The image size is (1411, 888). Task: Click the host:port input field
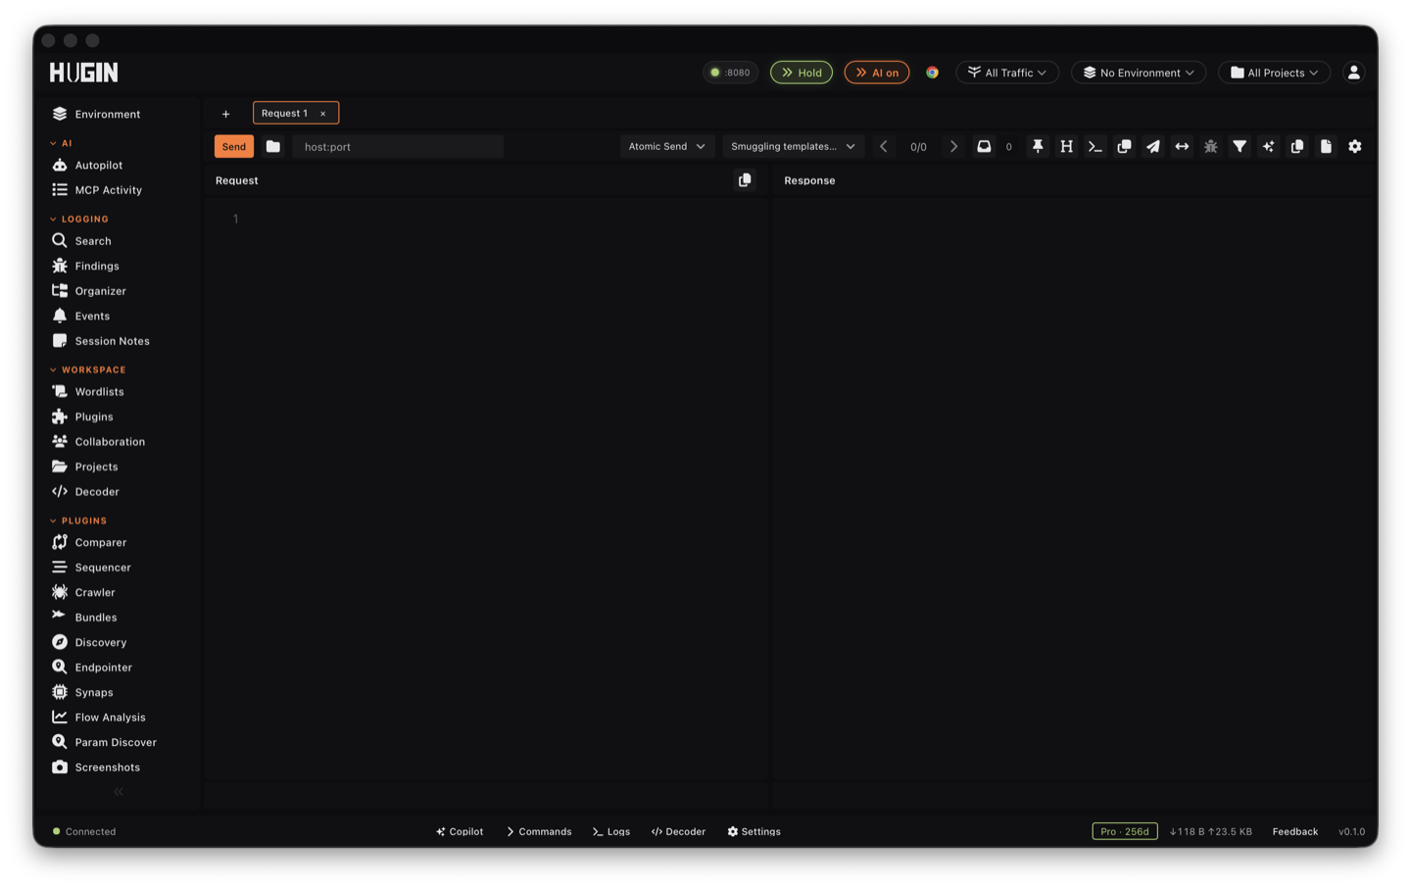(x=398, y=146)
